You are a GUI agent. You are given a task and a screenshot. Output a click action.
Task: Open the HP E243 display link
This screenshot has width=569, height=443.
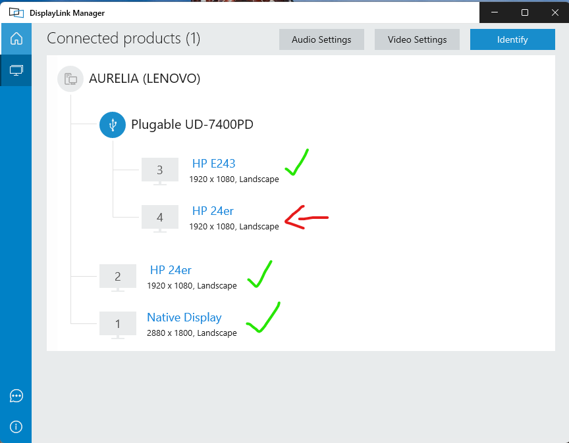[213, 164]
